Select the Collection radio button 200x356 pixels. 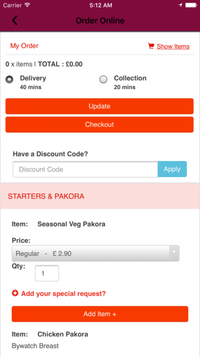point(104,80)
